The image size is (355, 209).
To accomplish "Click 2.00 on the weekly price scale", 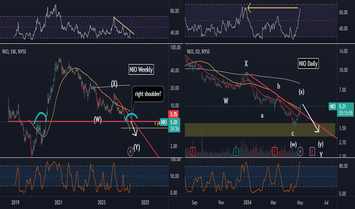I will click(x=174, y=146).
